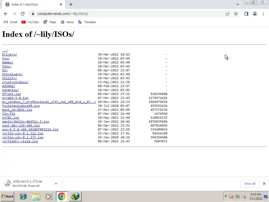Open Windows Media Player from taskbar
269x202 pixels.
49,196
